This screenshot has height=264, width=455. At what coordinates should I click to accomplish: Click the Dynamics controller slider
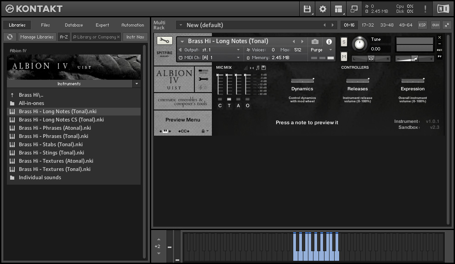[x=302, y=81]
